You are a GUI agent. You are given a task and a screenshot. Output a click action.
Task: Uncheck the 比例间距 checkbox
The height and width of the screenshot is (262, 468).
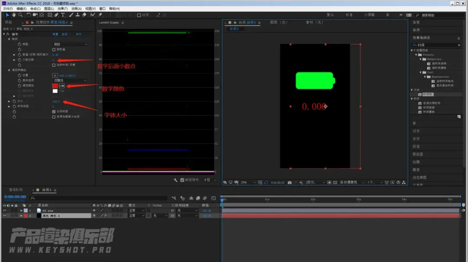(54, 112)
